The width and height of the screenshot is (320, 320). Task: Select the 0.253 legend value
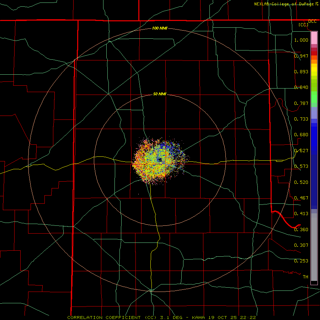[x=301, y=261]
